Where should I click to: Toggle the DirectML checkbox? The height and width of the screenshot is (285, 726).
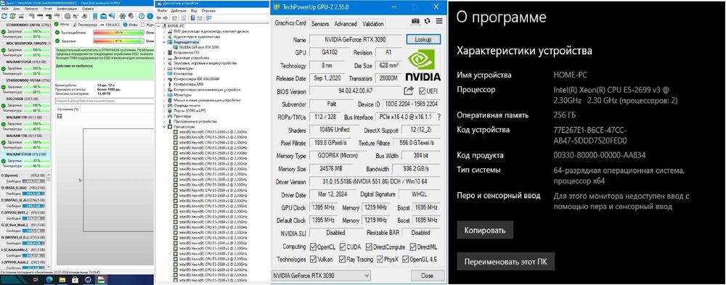tap(414, 247)
